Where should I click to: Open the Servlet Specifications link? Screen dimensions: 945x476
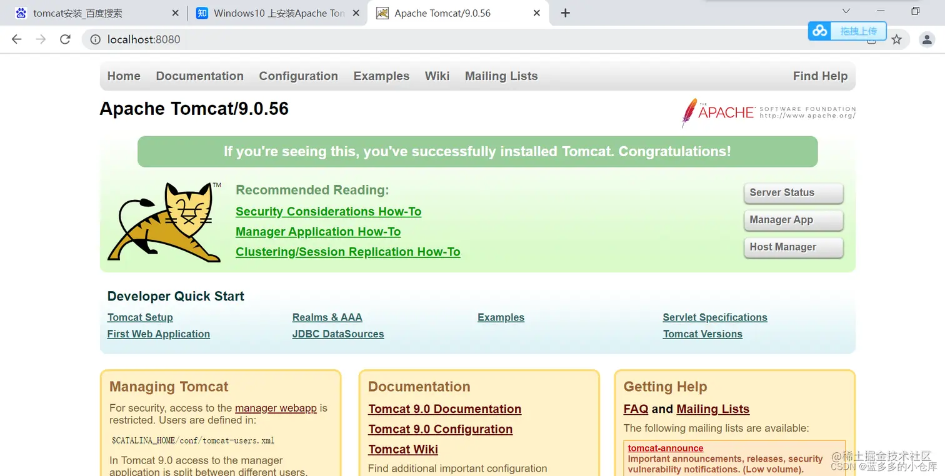[715, 317]
